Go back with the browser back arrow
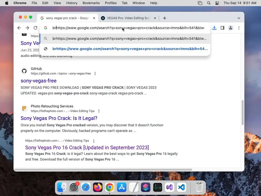Viewport: 261px width, 196px height. tap(19, 28)
